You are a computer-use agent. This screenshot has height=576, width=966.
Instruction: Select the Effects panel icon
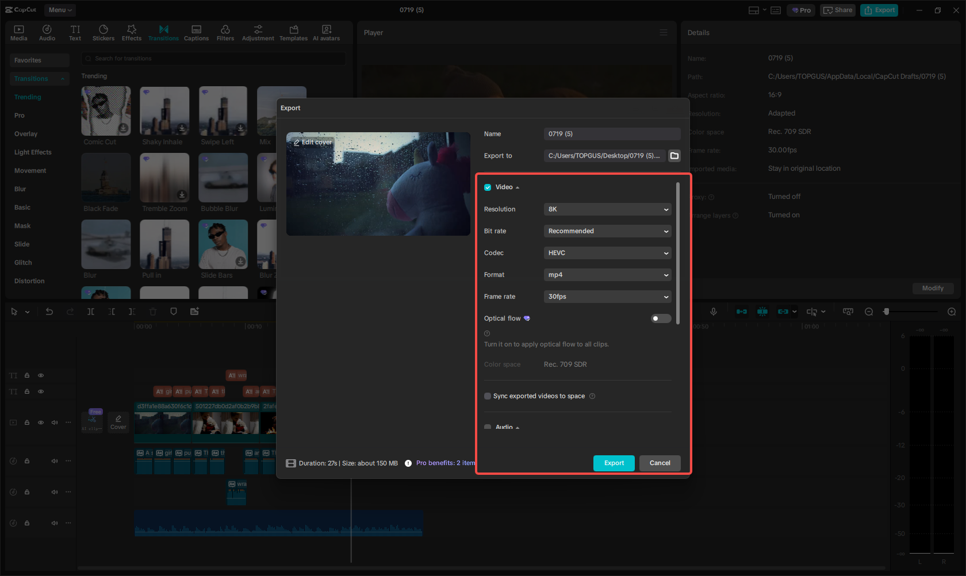(131, 32)
